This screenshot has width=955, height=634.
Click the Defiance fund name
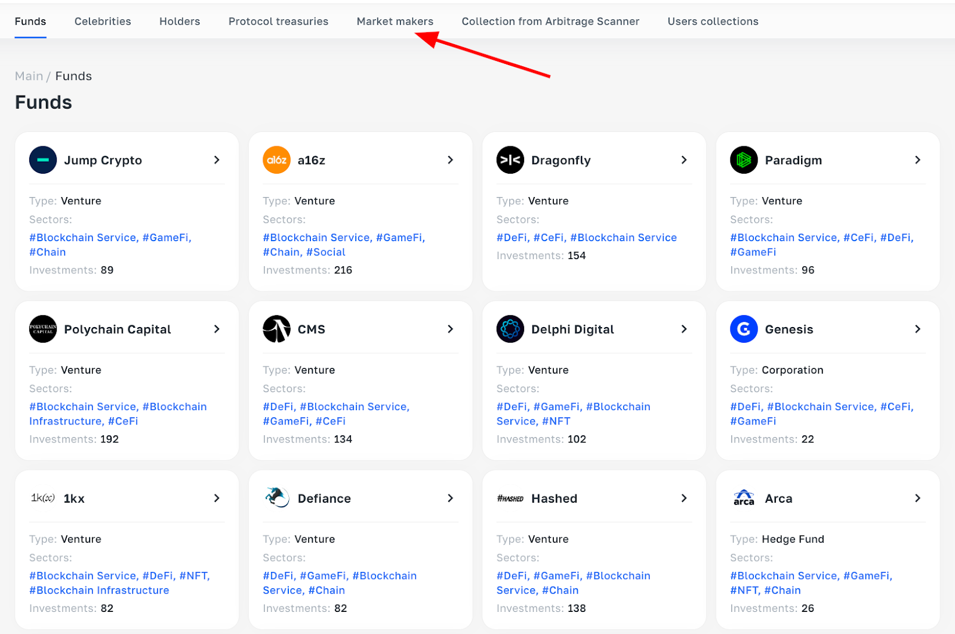324,498
